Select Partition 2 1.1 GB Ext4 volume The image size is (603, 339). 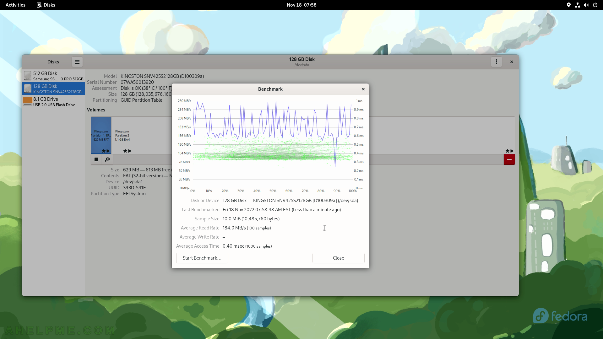point(122,135)
